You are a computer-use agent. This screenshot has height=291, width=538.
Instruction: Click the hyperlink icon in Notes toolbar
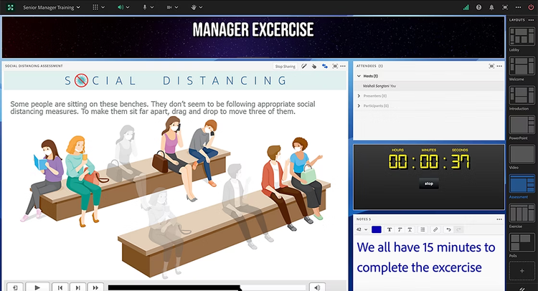pos(435,229)
